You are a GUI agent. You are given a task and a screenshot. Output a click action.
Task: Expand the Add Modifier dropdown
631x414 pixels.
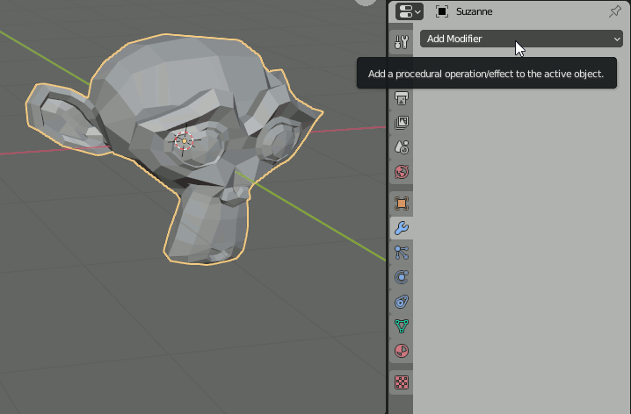pos(522,39)
